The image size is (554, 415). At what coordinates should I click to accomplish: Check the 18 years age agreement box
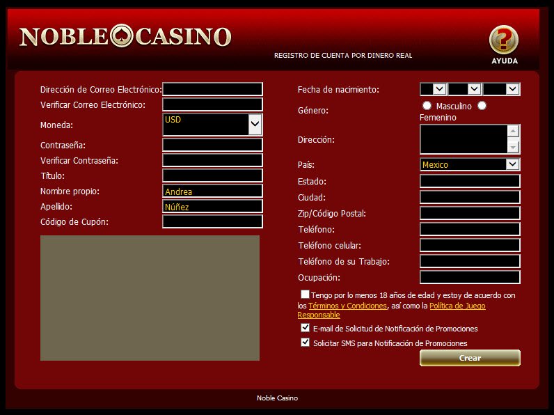[x=305, y=294]
